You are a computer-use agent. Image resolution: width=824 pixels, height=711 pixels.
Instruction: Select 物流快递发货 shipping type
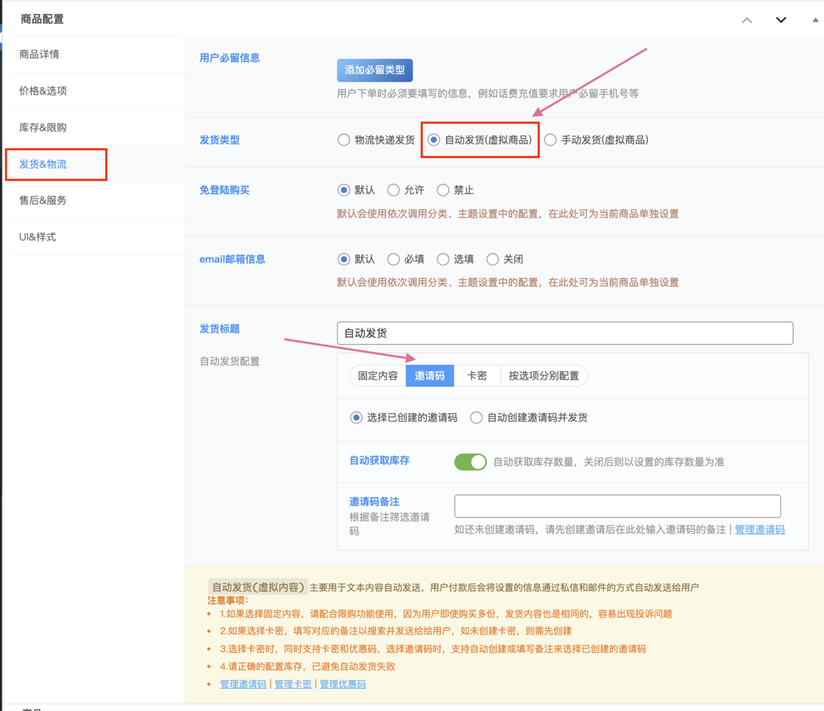coord(344,140)
